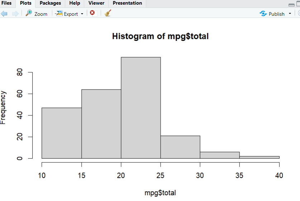Viewport: 300px width, 201px height.
Task: Click the histogram bar from 25 to 30
Action: point(180,147)
